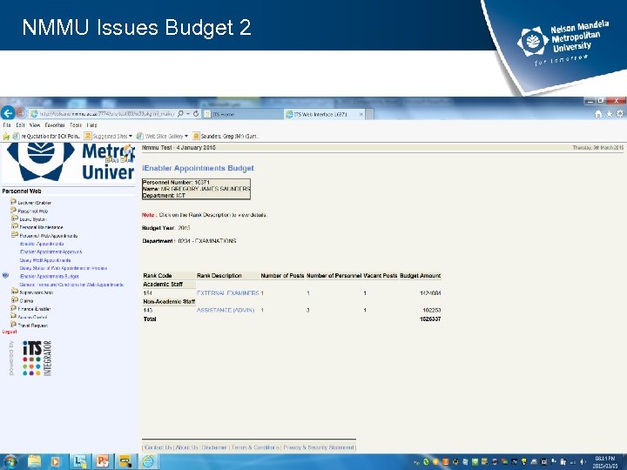Open the PowerPoint taskbar icon
Viewport: 627px width, 470px height.
[103, 462]
